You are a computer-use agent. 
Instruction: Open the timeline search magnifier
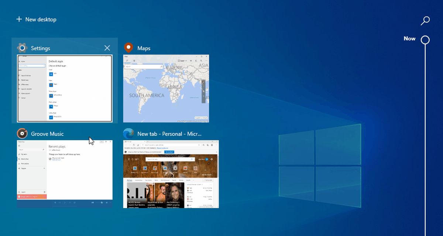(x=425, y=21)
